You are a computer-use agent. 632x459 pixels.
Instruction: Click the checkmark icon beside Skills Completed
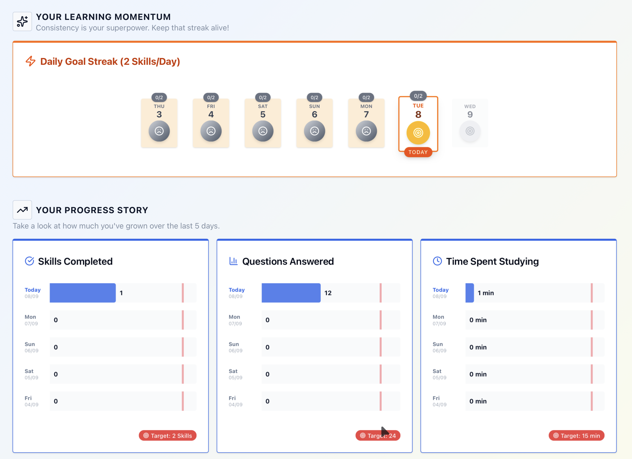pos(30,261)
